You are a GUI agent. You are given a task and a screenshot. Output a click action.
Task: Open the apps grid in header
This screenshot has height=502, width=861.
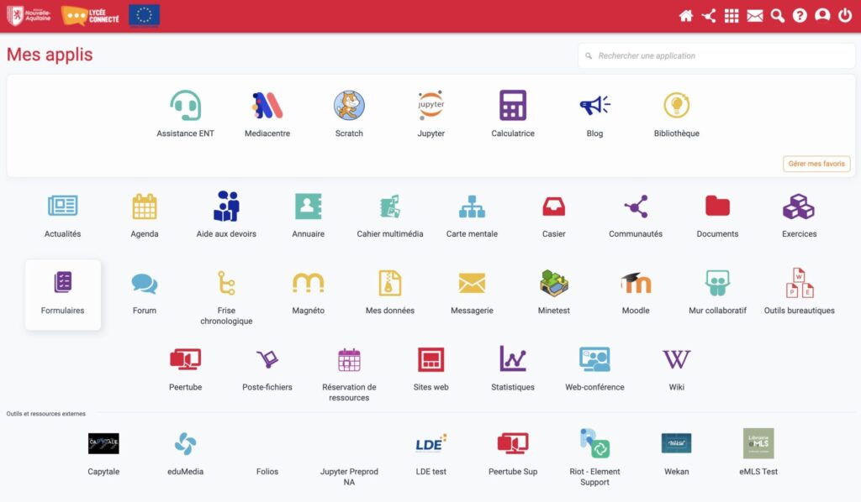point(732,16)
